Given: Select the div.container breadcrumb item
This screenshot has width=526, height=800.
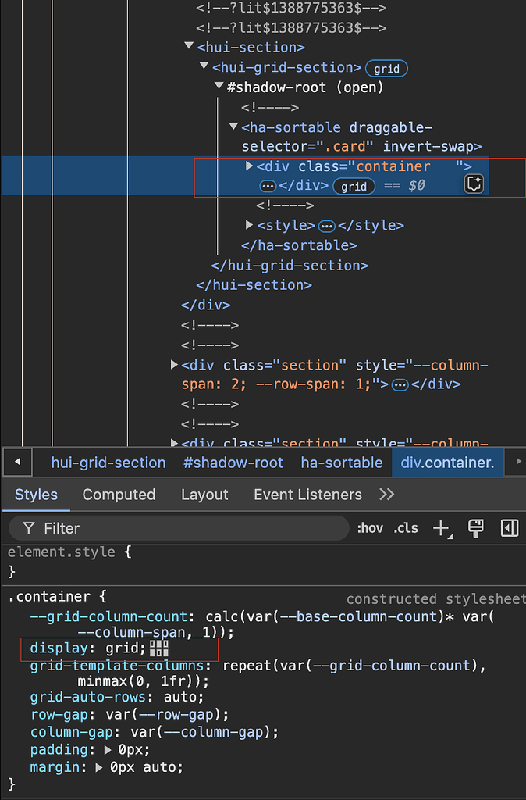Looking at the screenshot, I should coord(448,462).
